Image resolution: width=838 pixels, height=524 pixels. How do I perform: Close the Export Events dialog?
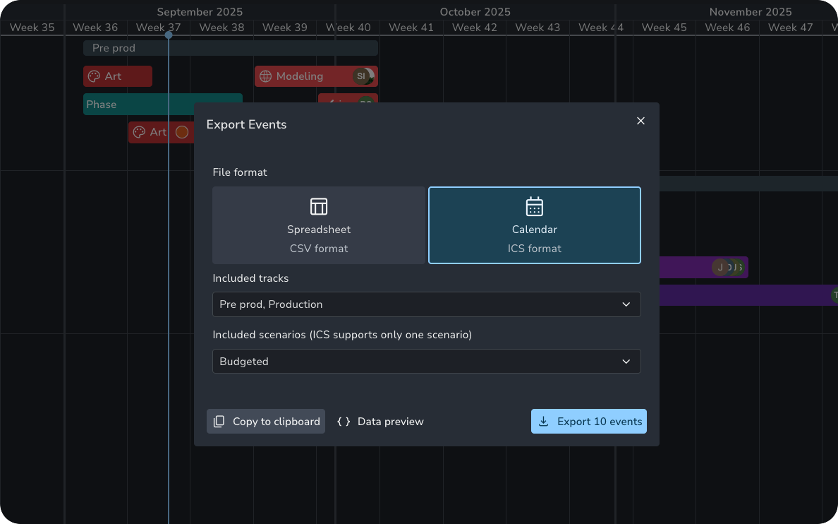pos(640,121)
